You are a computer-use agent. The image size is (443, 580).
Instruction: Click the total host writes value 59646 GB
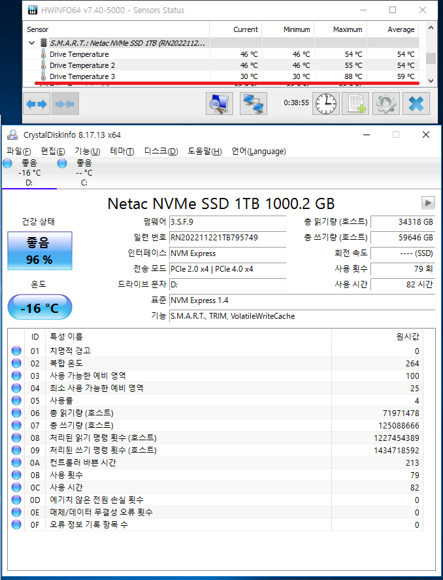pyautogui.click(x=402, y=238)
